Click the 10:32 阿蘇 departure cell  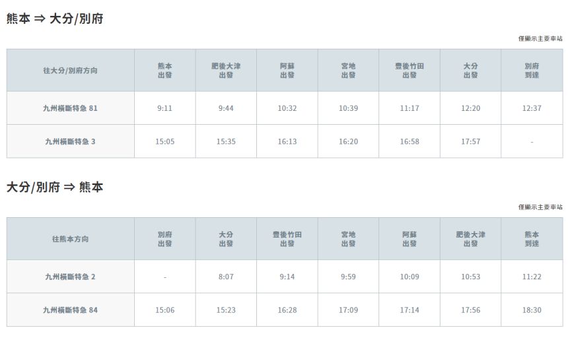(x=287, y=108)
